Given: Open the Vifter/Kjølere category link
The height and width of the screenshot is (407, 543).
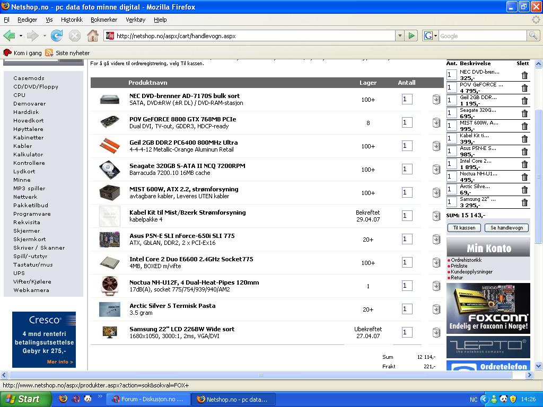Looking at the screenshot, I should 32,282.
